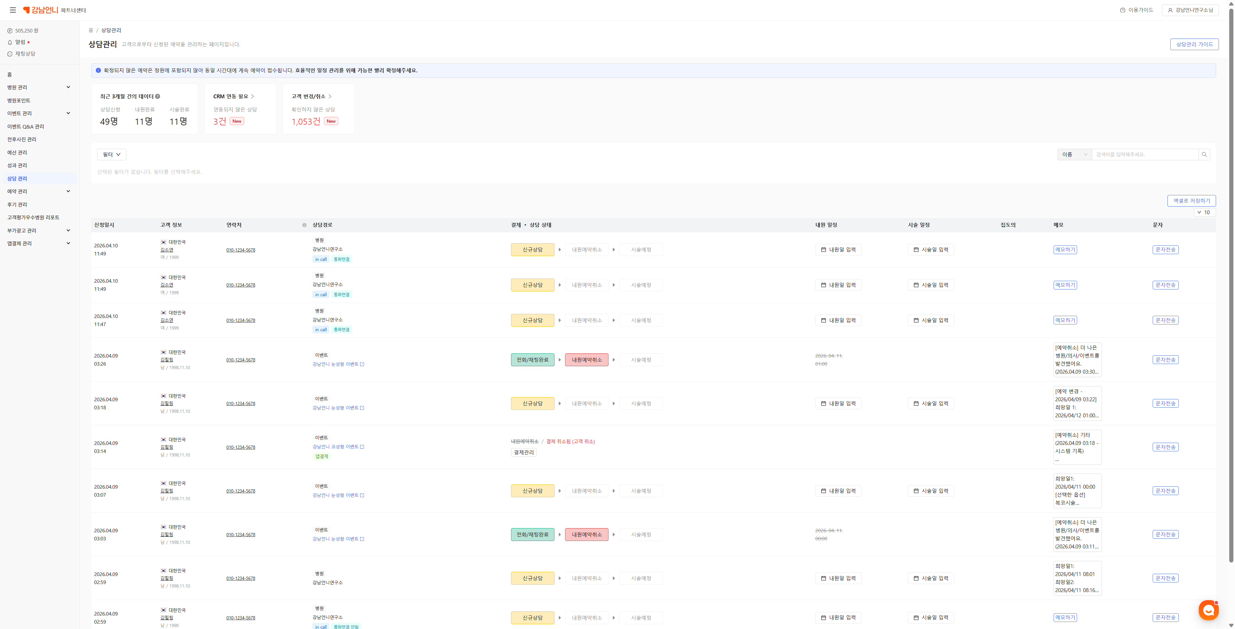The image size is (1235, 629).
Task: Open the hamburger menu icon
Action: 13,10
